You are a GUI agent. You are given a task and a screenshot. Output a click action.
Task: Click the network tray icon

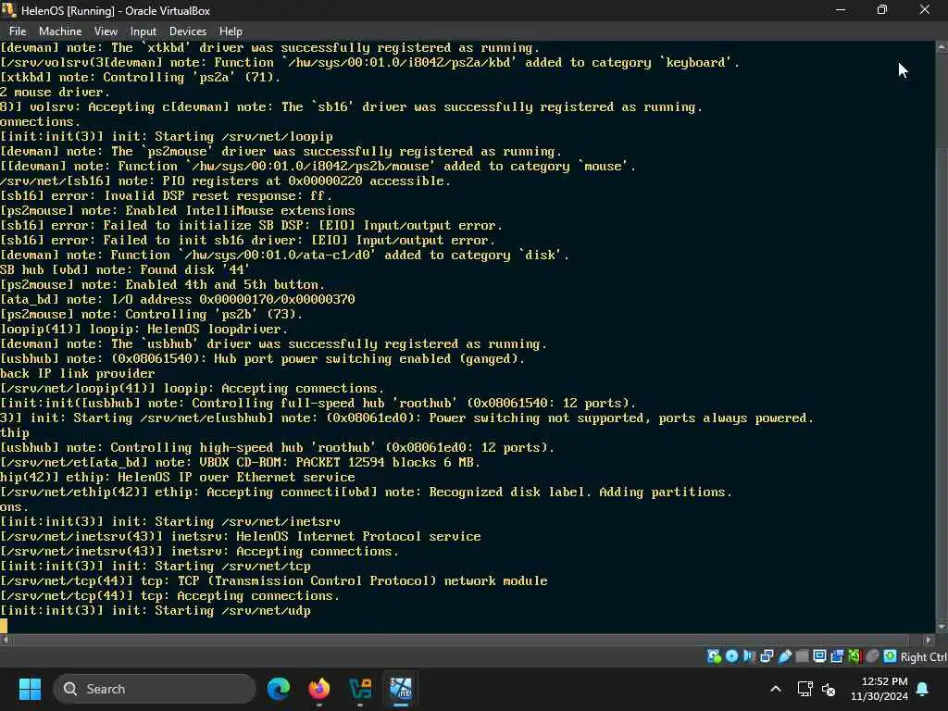point(805,689)
